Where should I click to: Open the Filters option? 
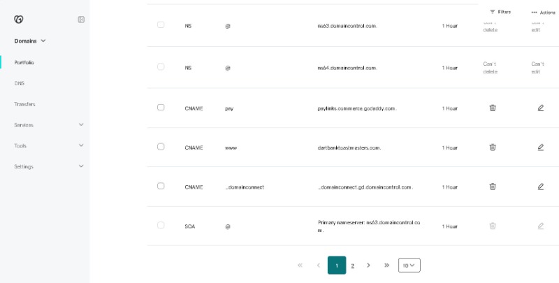tap(500, 12)
